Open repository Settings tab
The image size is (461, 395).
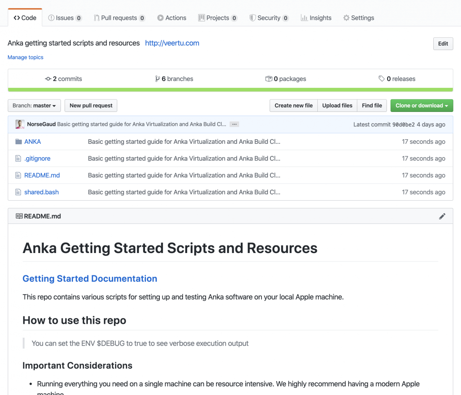coord(359,17)
